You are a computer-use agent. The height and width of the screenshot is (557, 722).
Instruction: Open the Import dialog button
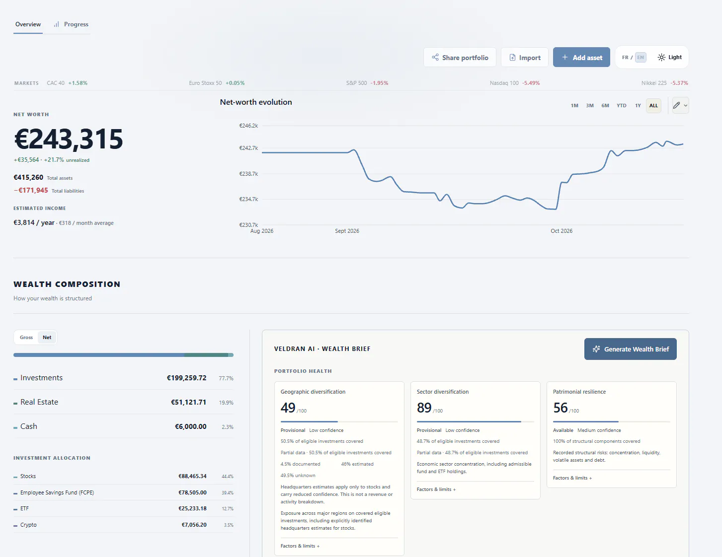click(x=525, y=58)
